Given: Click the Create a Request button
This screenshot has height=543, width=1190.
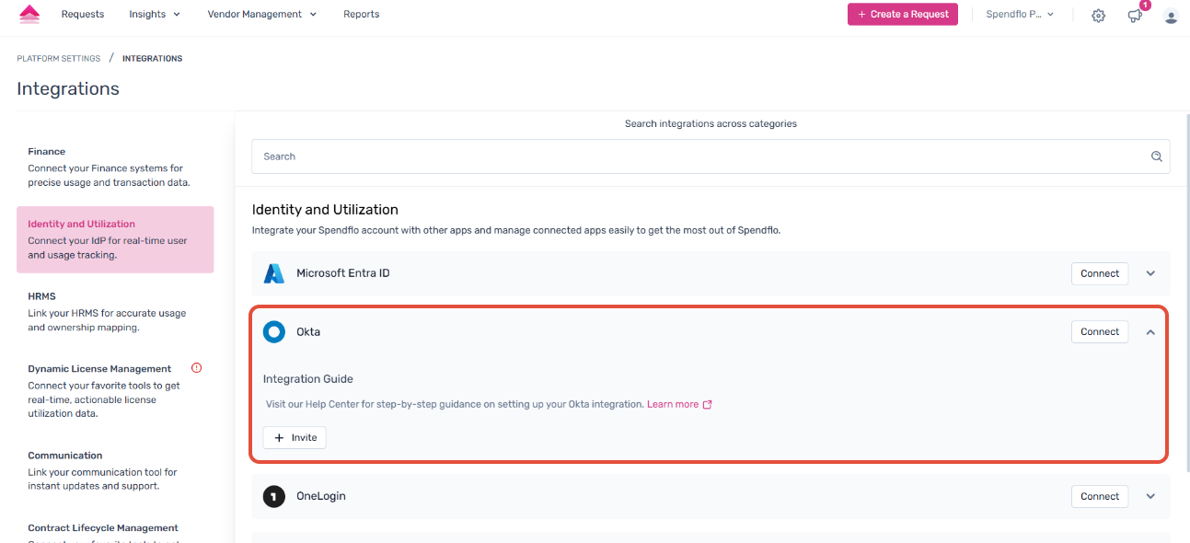Looking at the screenshot, I should coord(902,14).
